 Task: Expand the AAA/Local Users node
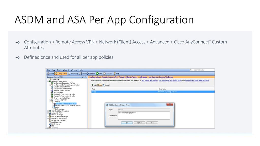coord(48,113)
